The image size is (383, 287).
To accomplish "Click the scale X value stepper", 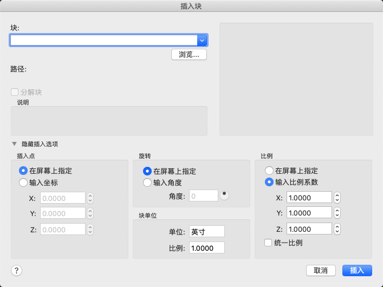I will [x=337, y=197].
